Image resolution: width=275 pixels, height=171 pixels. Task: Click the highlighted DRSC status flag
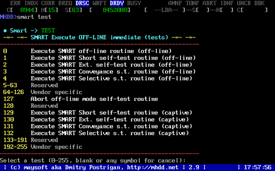pyautogui.click(x=82, y=3)
